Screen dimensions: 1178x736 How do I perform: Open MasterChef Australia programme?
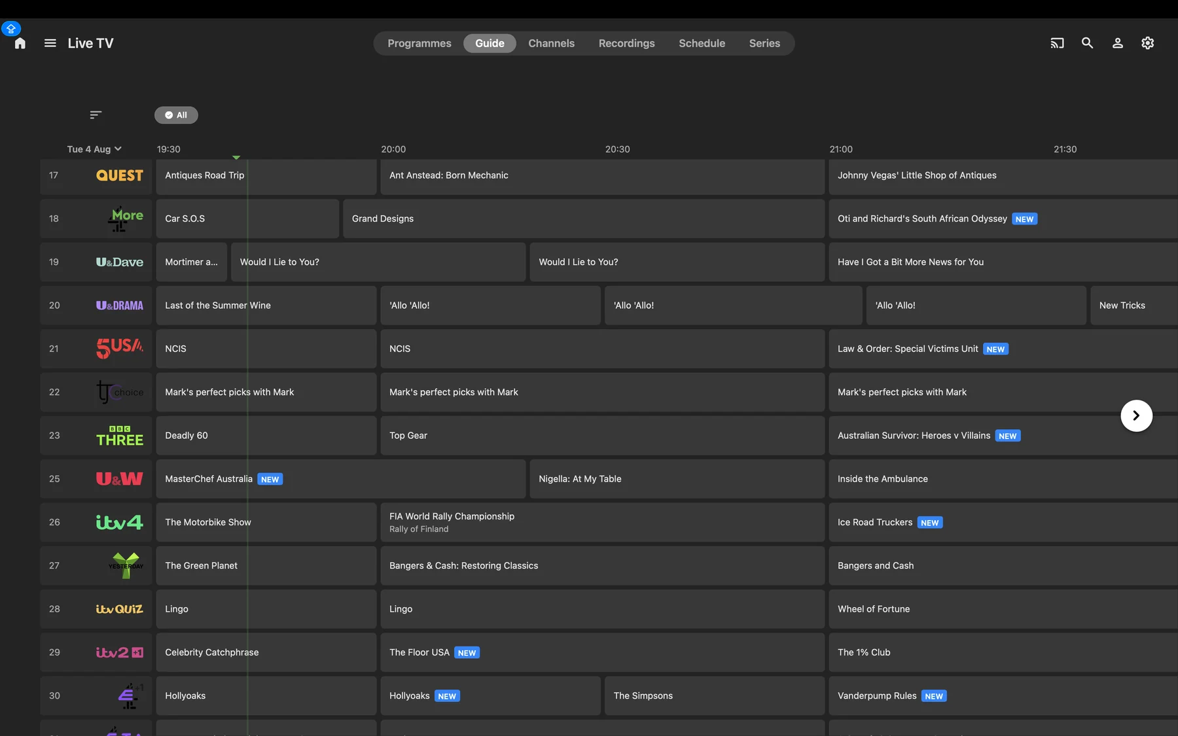pyautogui.click(x=340, y=479)
